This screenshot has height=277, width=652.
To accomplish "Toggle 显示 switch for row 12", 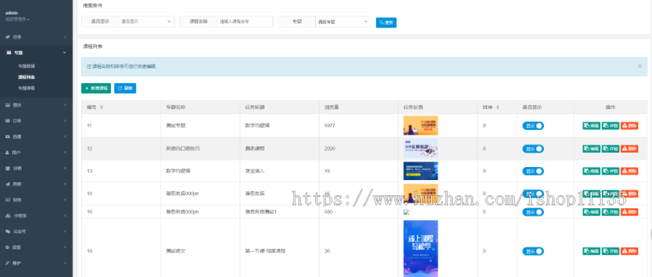I will pos(533,149).
